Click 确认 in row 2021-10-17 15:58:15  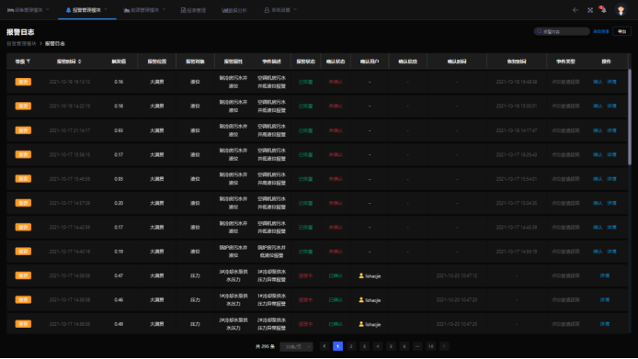598,154
